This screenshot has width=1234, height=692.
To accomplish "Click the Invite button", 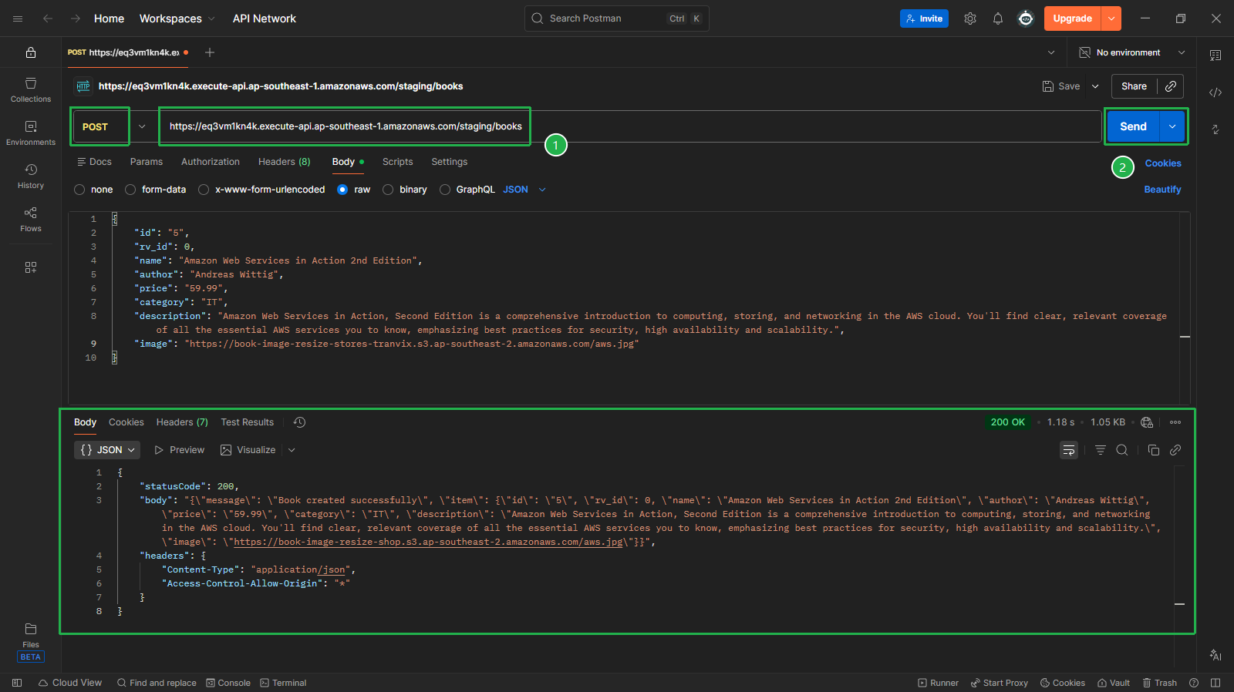I will [x=924, y=18].
